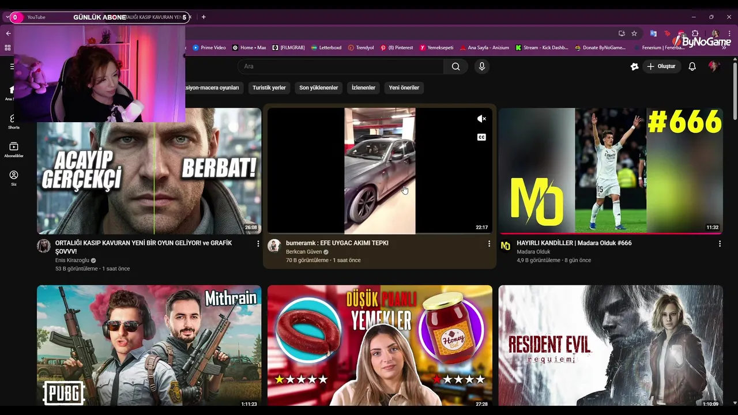
Task: Open [FILMGRAB] bookmark
Action: coord(288,48)
